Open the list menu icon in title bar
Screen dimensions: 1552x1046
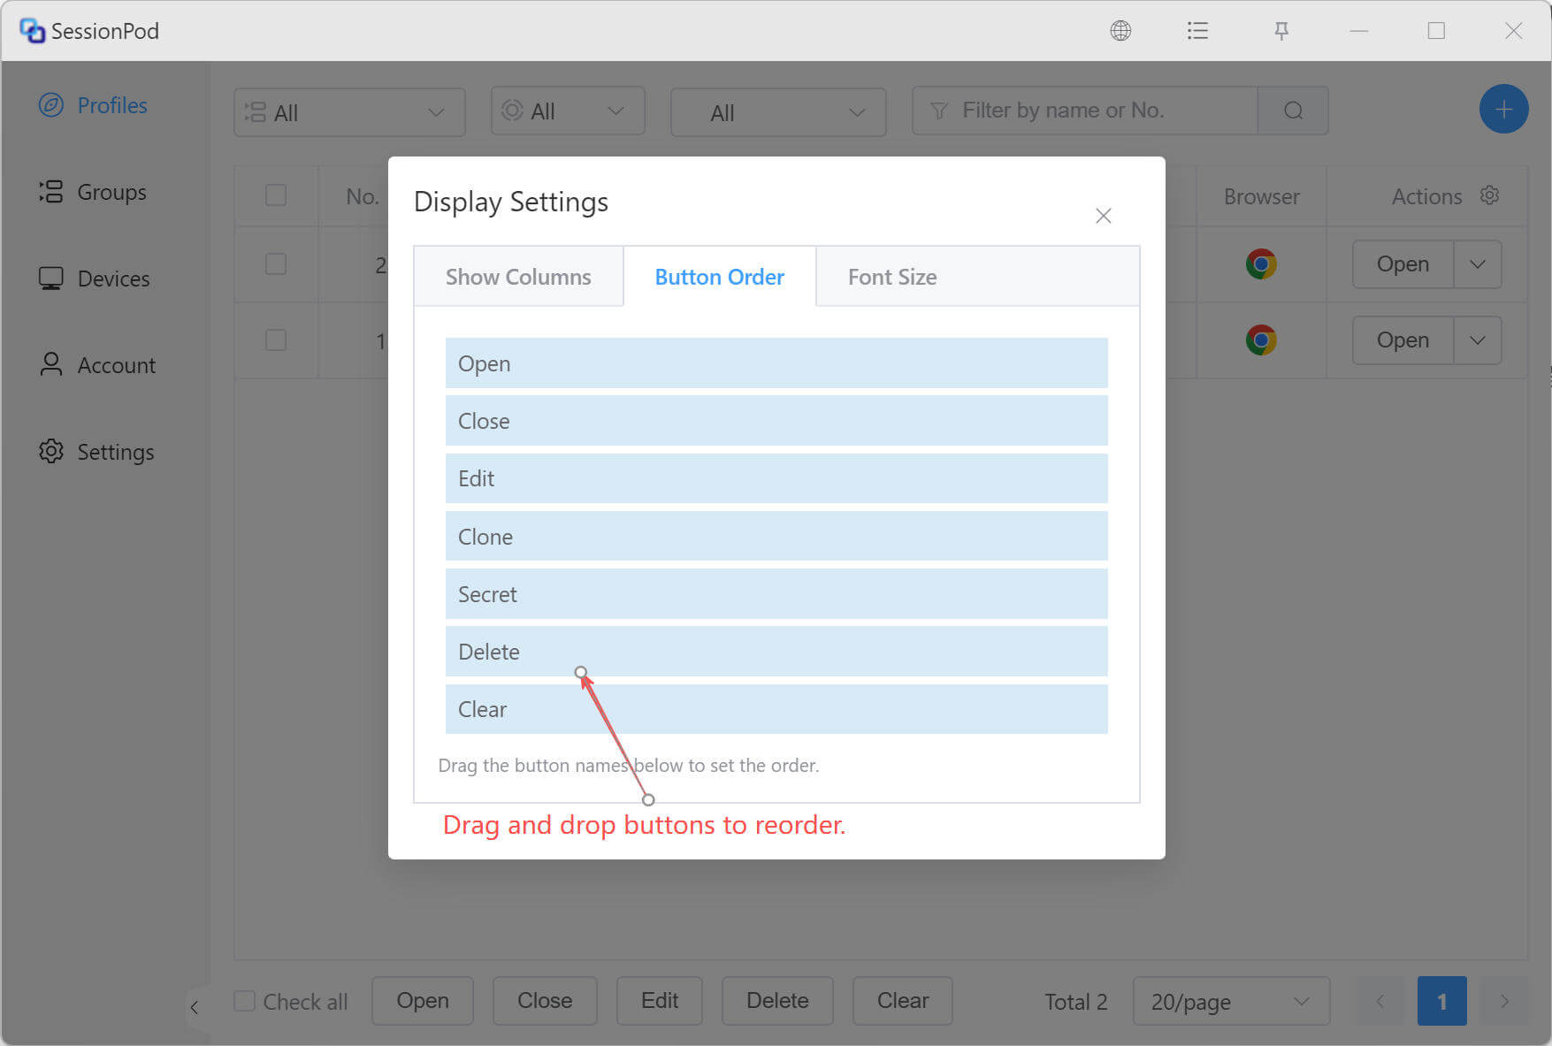coord(1197,31)
